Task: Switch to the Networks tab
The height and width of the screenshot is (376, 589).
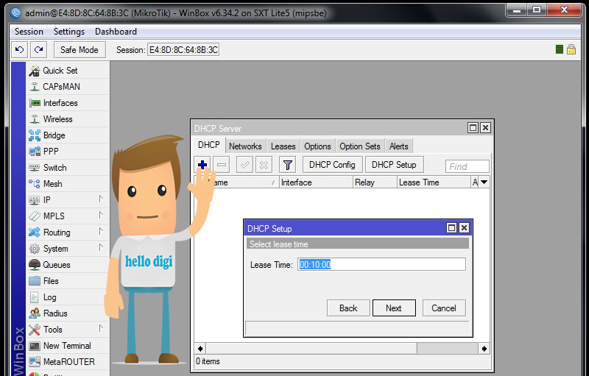Action: point(245,146)
